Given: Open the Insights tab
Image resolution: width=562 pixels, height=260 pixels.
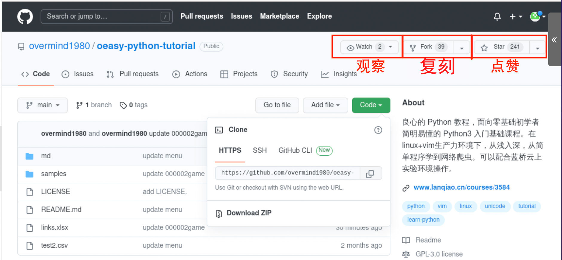Looking at the screenshot, I should point(339,74).
